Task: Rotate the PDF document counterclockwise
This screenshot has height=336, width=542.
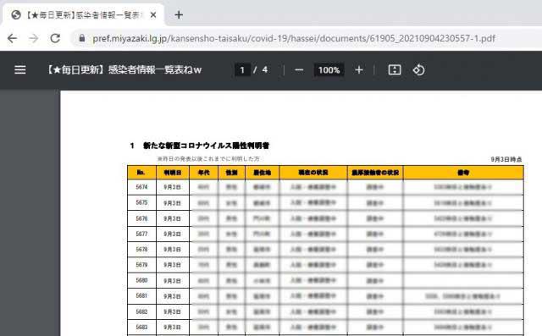Action: [x=418, y=70]
